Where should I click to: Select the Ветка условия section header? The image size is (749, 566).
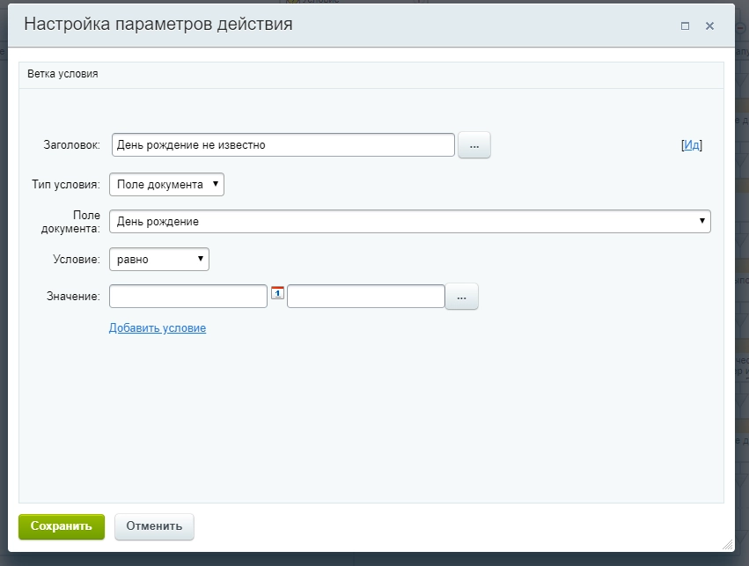point(62,75)
